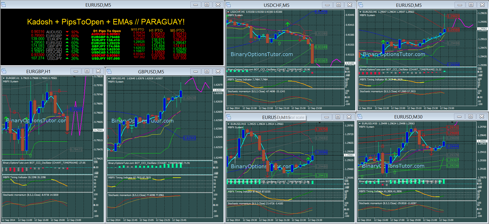
Task: Open the EURUSD,M30 chart triangle menu
Action: pyautogui.click(x=360, y=124)
